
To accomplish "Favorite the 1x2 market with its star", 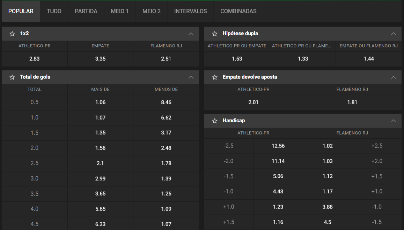I will pos(12,34).
